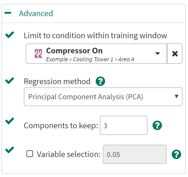Click the Compressor On condition icon
Image resolution: width=188 pixels, height=177 pixels.
pos(38,54)
